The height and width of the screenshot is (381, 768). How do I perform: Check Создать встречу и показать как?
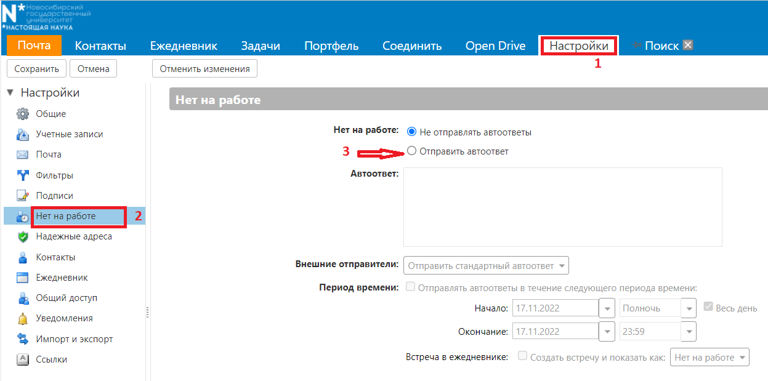[522, 357]
